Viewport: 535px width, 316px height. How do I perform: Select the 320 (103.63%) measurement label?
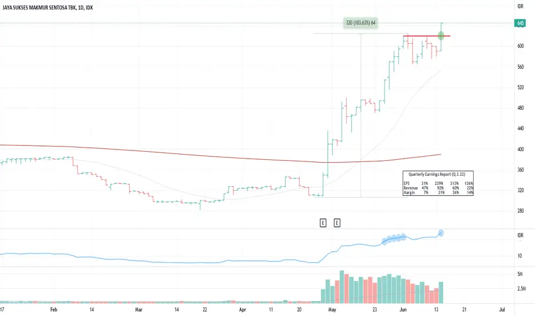360,23
